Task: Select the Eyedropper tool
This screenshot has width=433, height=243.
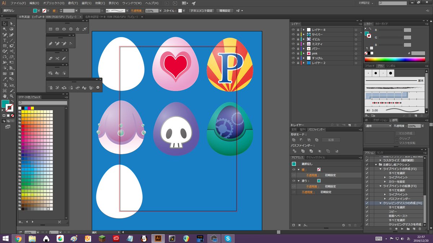Action: [x=5, y=79]
